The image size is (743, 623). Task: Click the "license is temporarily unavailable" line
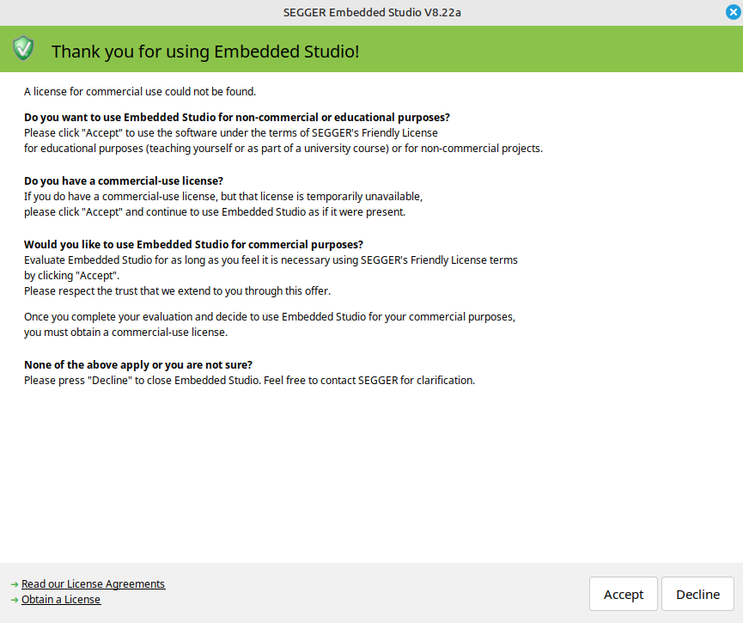tap(223, 196)
